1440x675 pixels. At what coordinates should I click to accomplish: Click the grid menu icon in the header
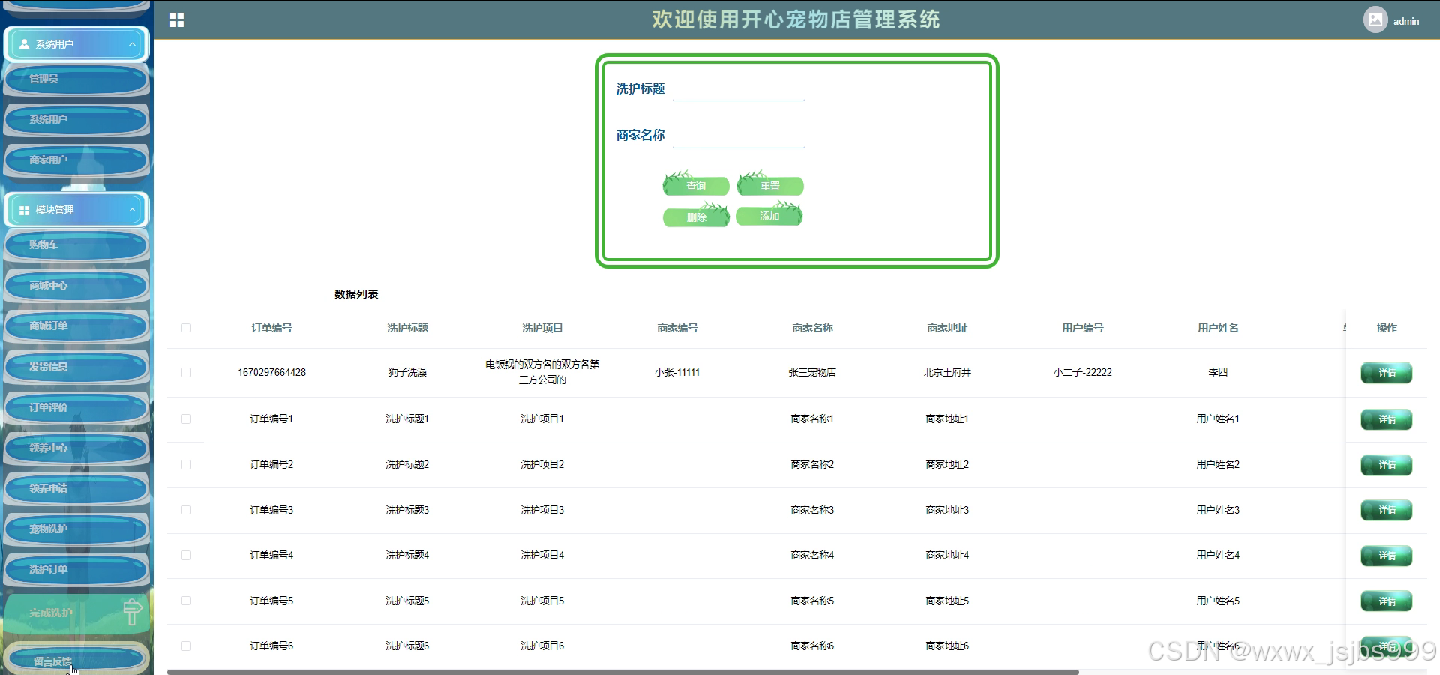[x=176, y=20]
